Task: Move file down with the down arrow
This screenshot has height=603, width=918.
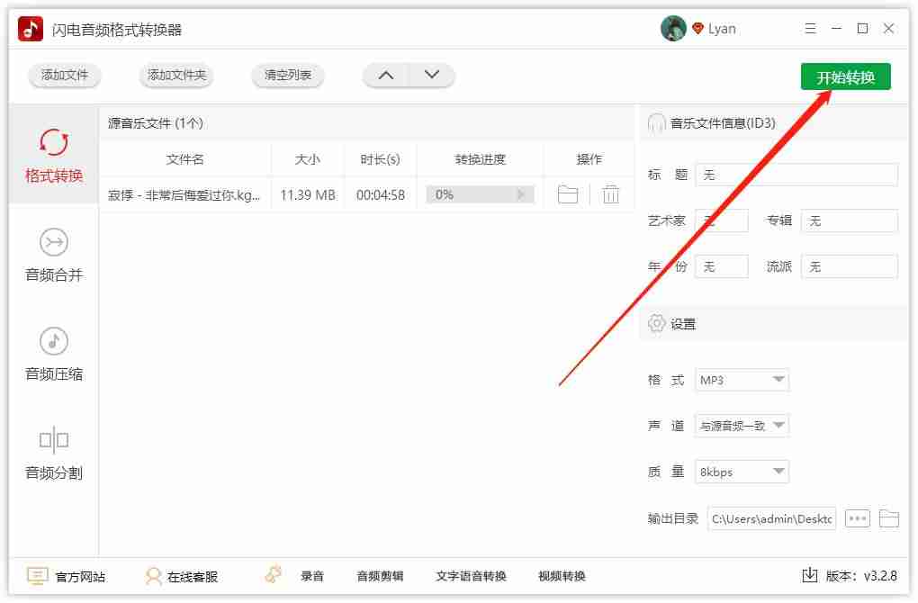Action: tap(431, 75)
